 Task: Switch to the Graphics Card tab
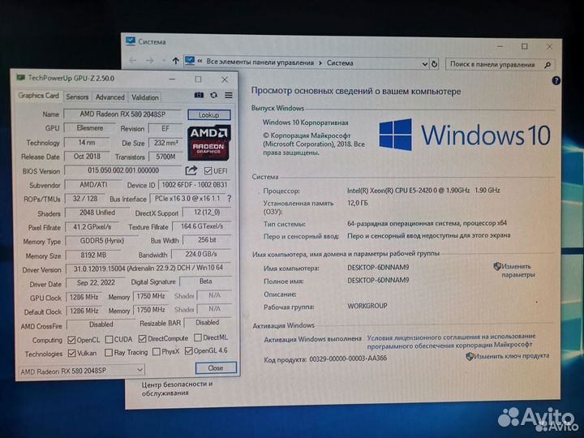(x=39, y=96)
